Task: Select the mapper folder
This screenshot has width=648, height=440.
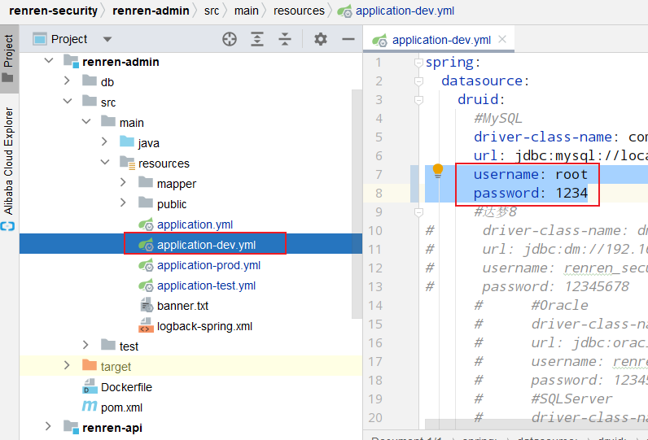Action: (x=177, y=184)
